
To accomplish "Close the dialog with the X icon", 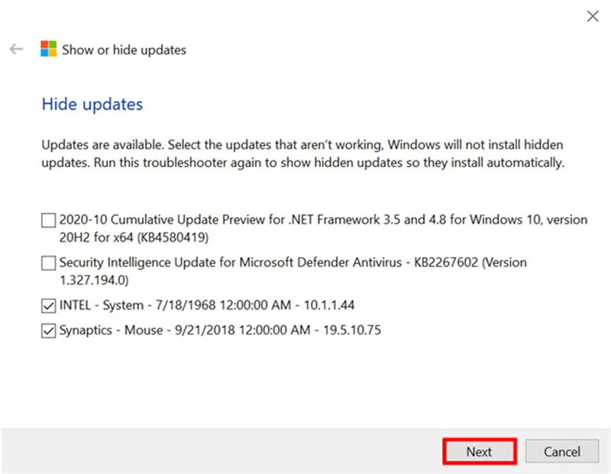I will pos(593,16).
